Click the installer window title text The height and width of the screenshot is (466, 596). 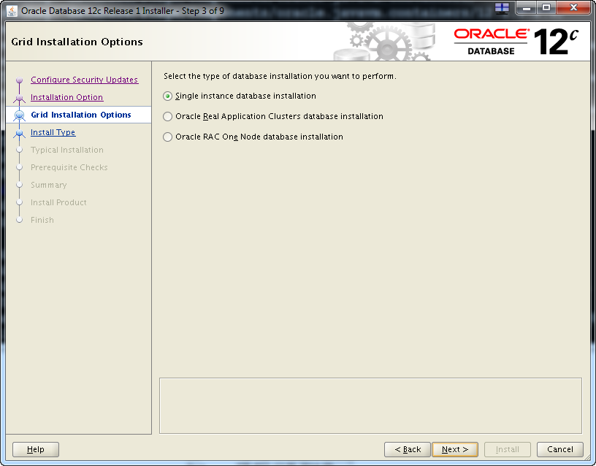pos(123,11)
